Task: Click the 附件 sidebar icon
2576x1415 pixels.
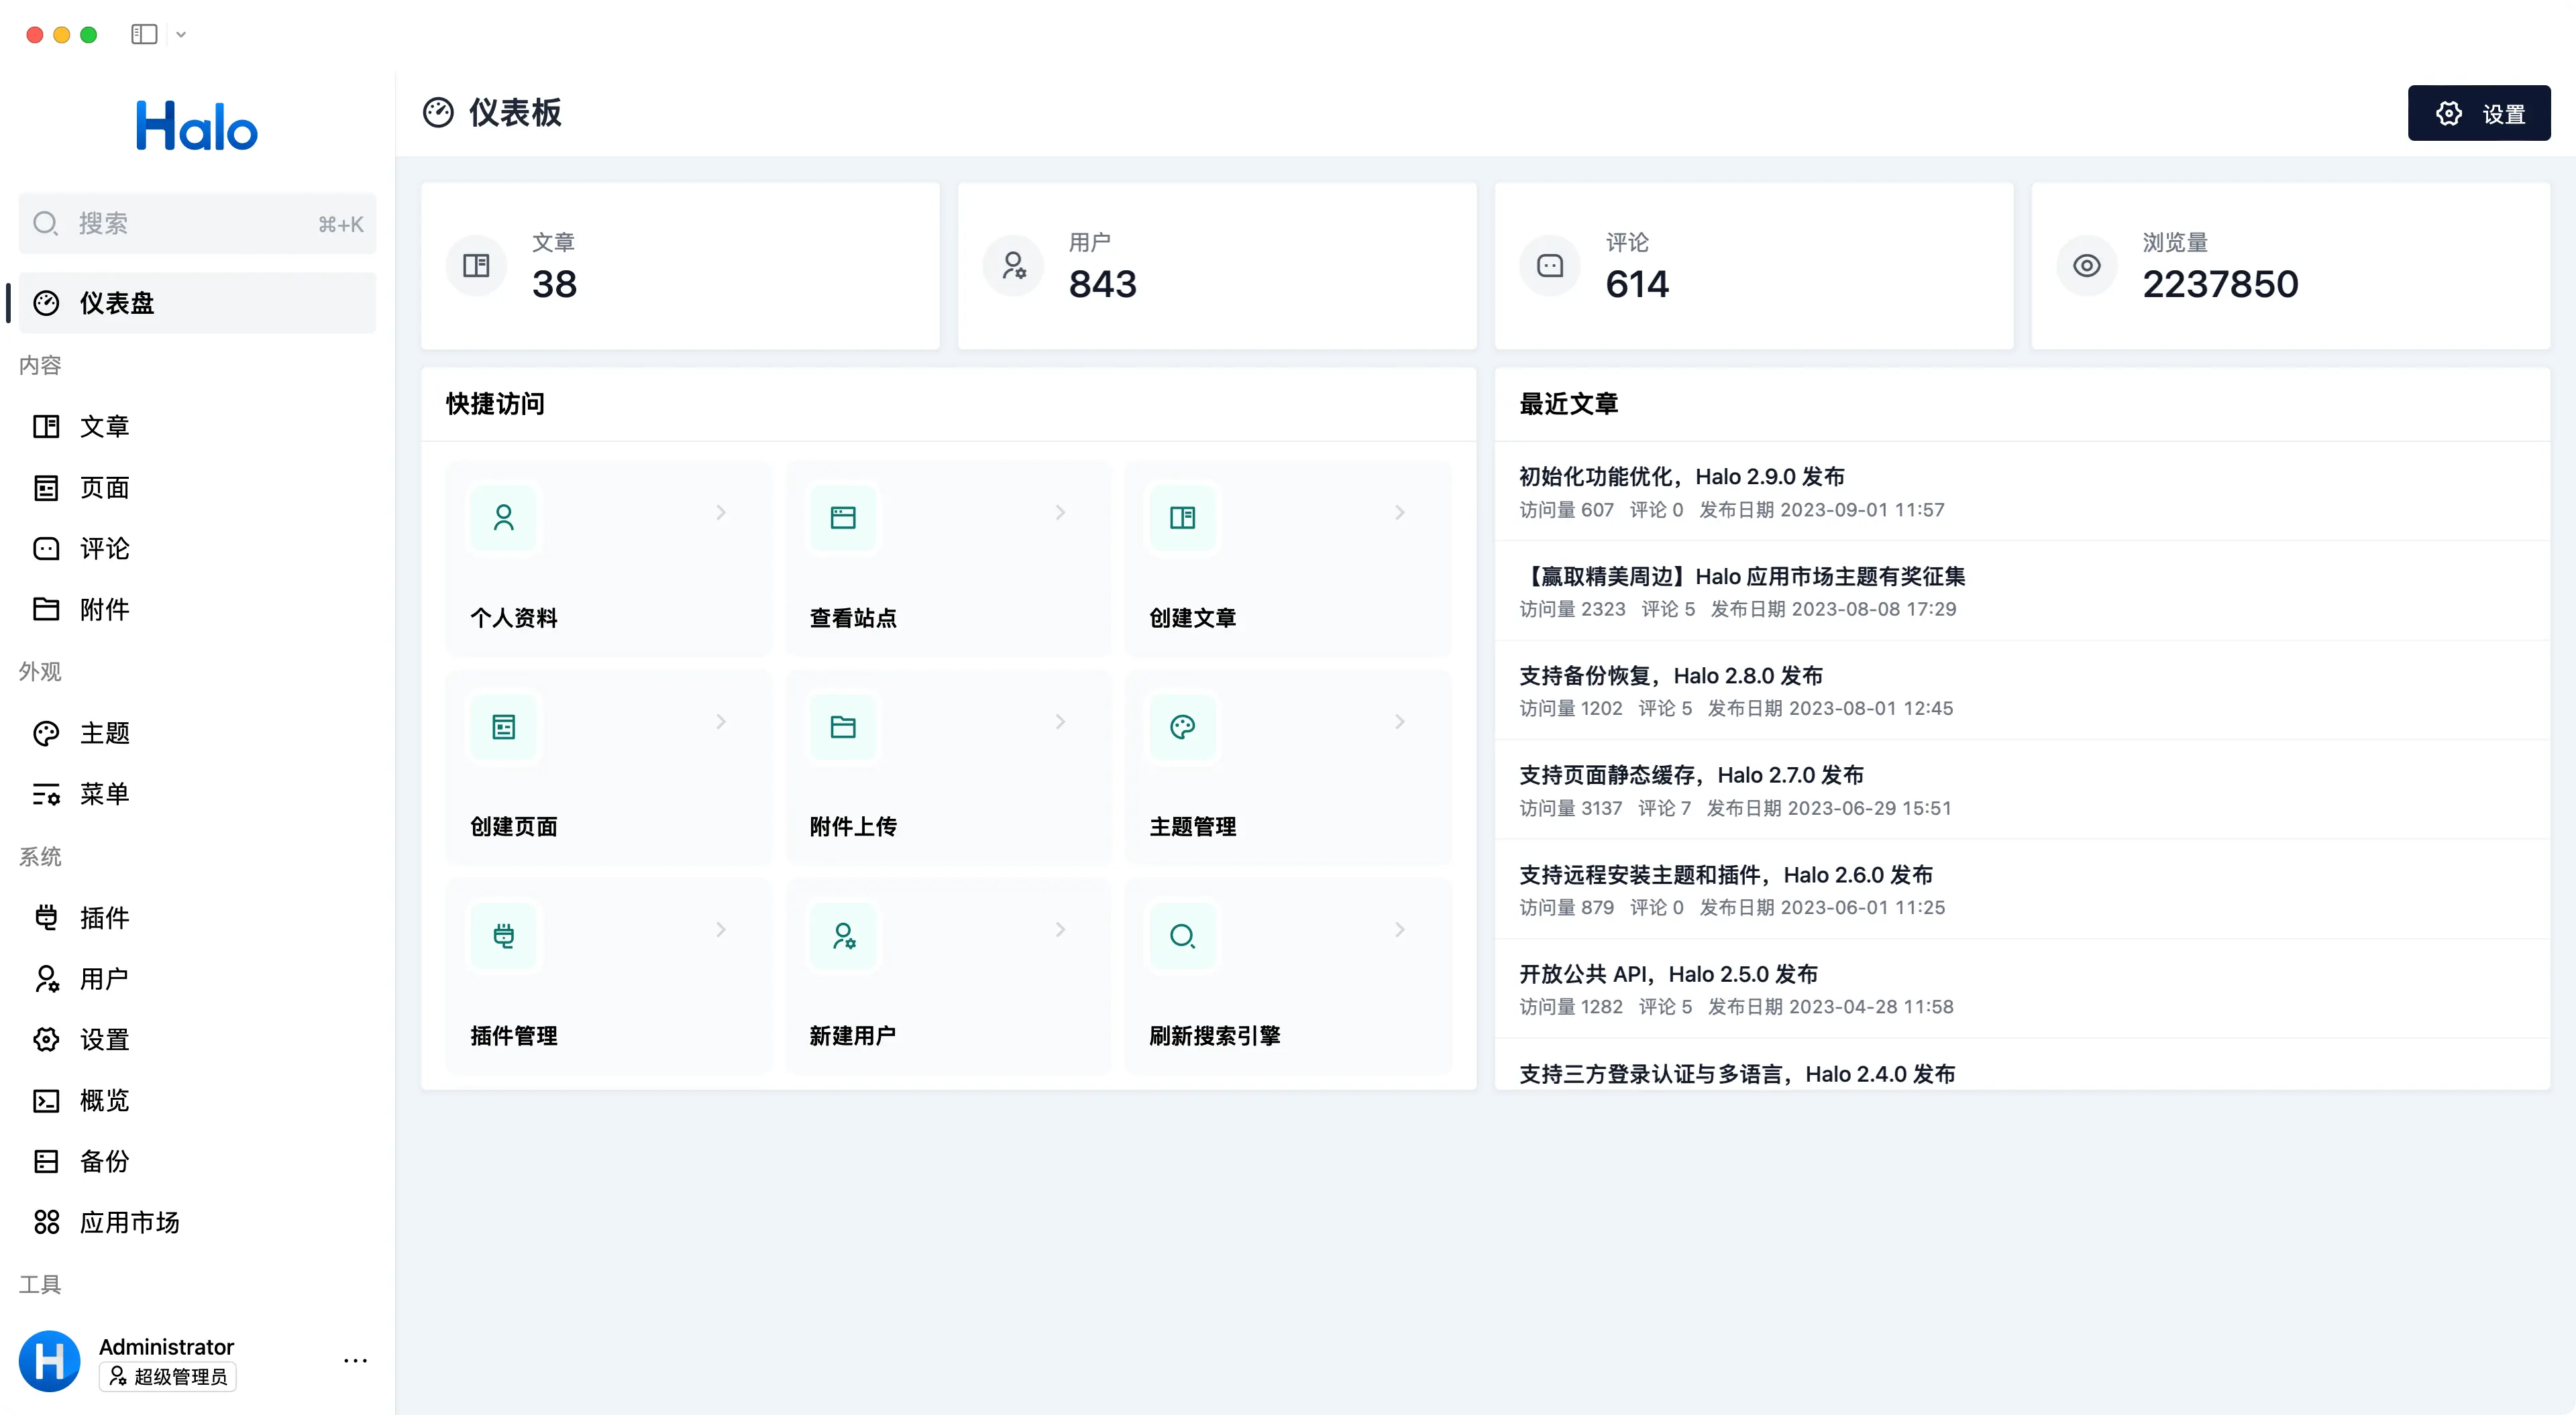Action: [x=46, y=609]
